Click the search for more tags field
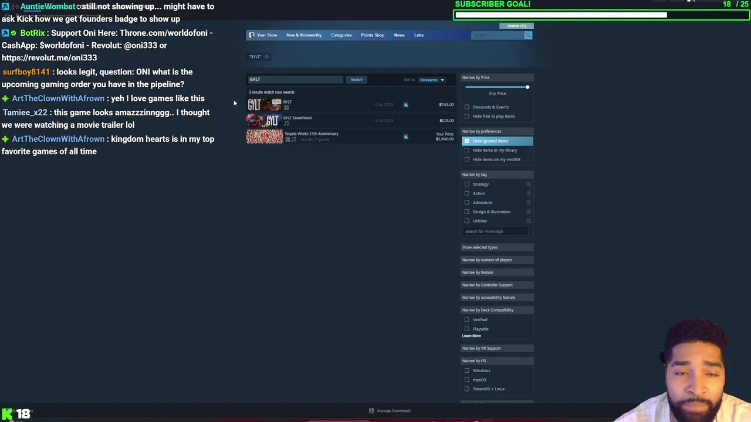 pos(496,232)
